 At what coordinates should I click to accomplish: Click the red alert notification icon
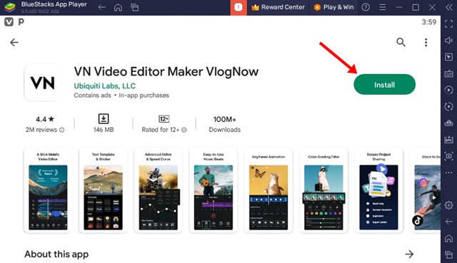[238, 7]
